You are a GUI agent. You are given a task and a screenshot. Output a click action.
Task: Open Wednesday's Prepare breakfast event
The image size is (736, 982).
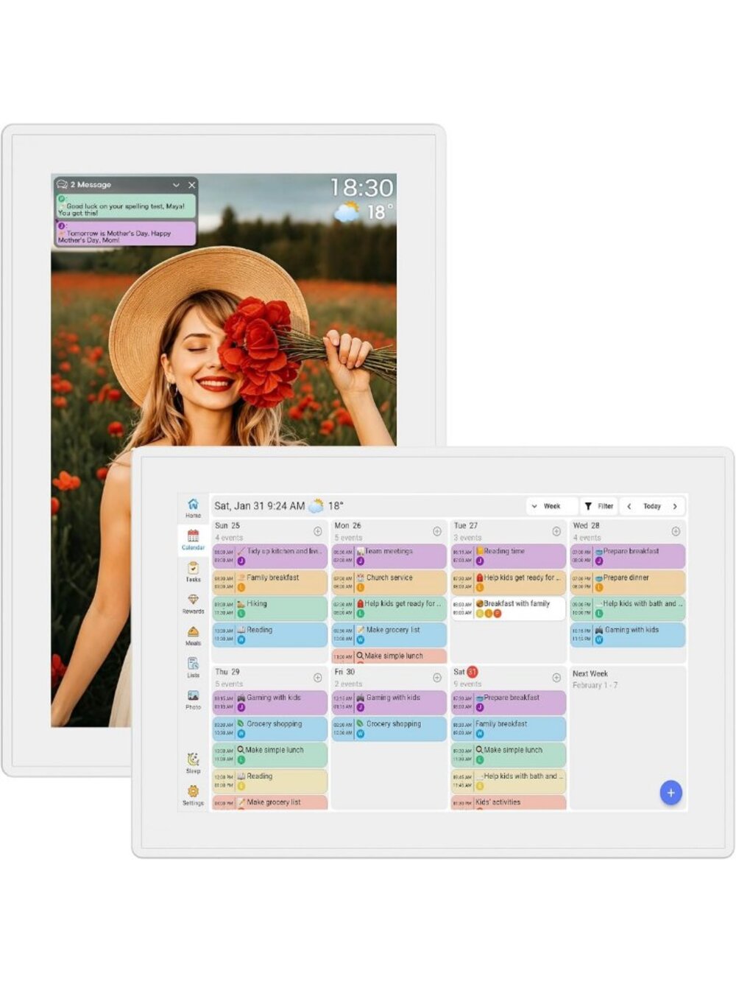(628, 556)
